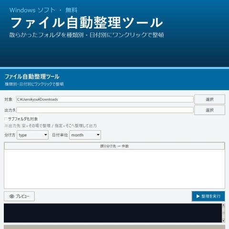Image resolution: width=229 pixels, height=229 pixels.
Task: Click the hint text ※出力先 空=その場で整理
Action: [x=51, y=125]
